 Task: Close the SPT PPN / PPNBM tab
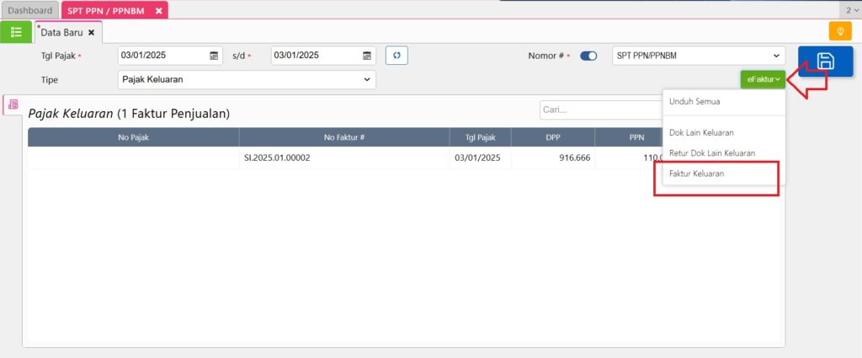(158, 10)
